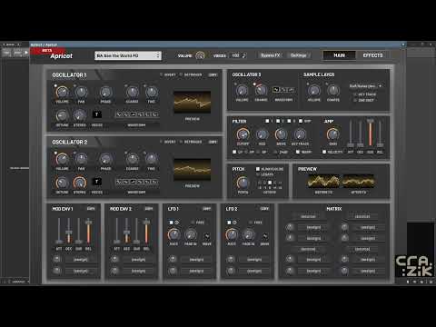Click the Amp gain knob

(332, 134)
